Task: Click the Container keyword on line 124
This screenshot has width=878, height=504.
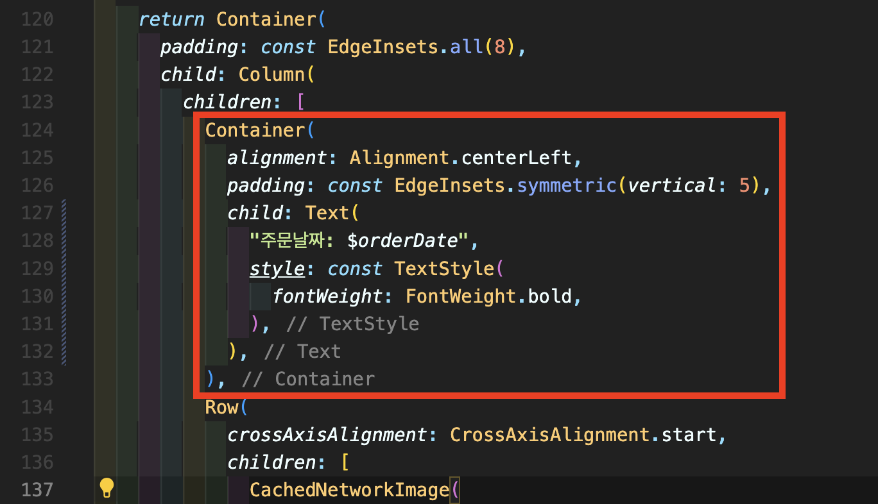Action: [255, 130]
